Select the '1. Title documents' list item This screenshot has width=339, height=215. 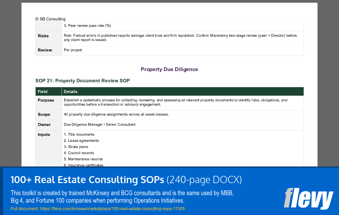(79, 134)
